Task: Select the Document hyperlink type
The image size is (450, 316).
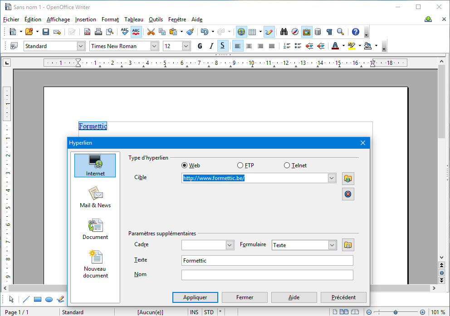Action: (95, 229)
